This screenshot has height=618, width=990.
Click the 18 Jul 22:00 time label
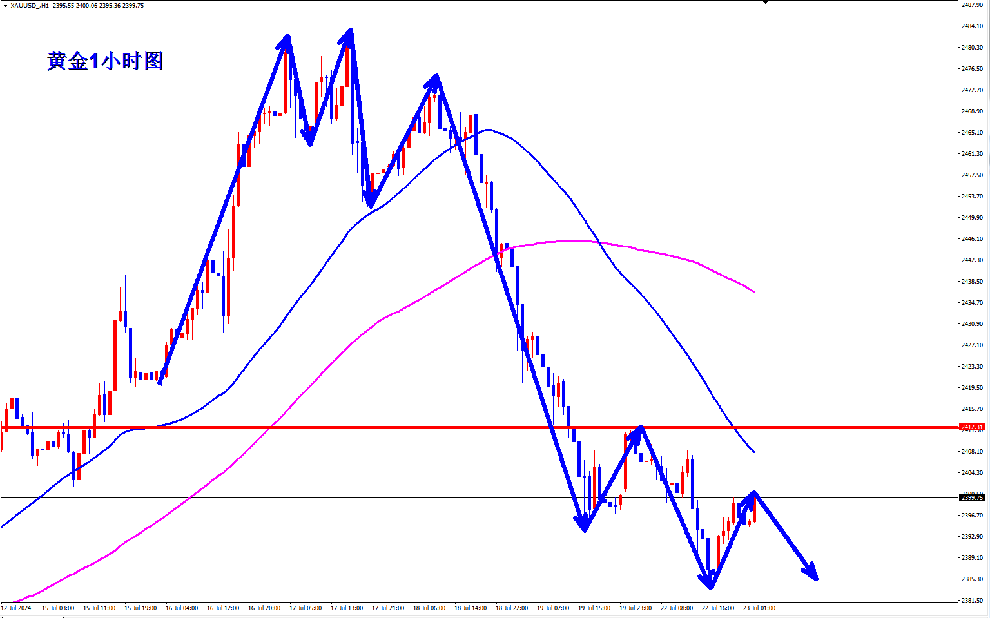tap(512, 608)
